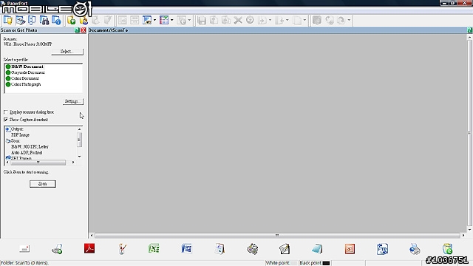Send to trash with green arrow icon
473x266 pixels.
pyautogui.click(x=448, y=249)
